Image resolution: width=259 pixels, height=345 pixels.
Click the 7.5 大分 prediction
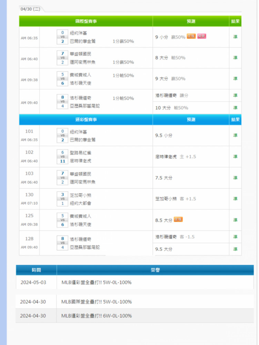coord(164,178)
